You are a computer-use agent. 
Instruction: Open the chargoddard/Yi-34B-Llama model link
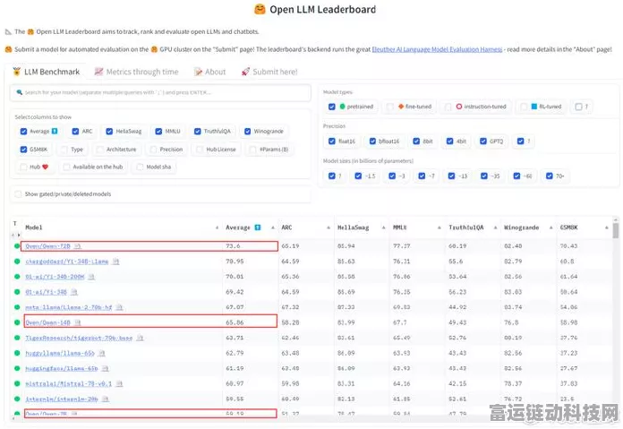67,262
